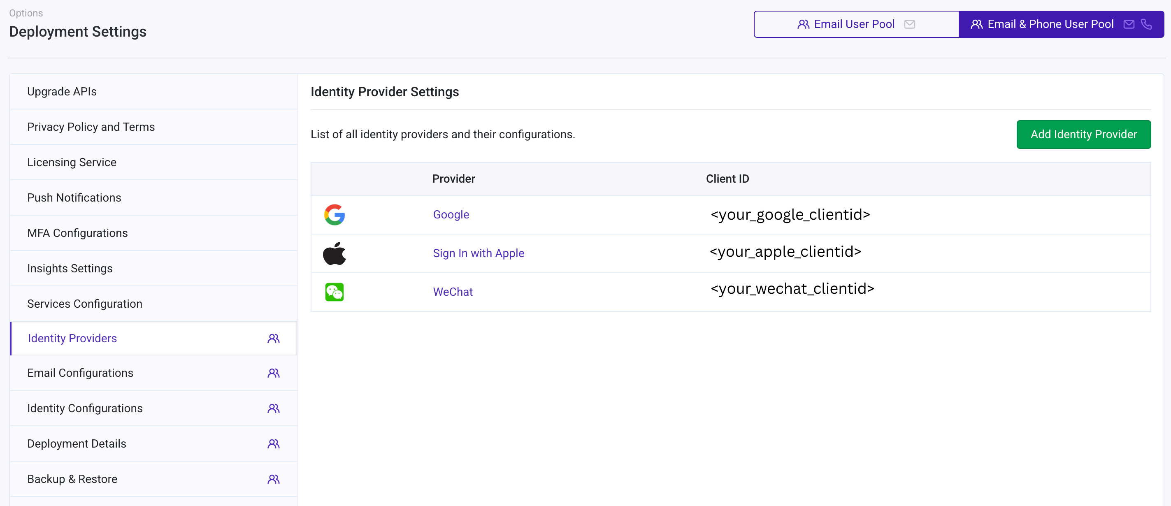Click the user pool icon beside Backup & Restore
The image size is (1171, 506).
273,479
